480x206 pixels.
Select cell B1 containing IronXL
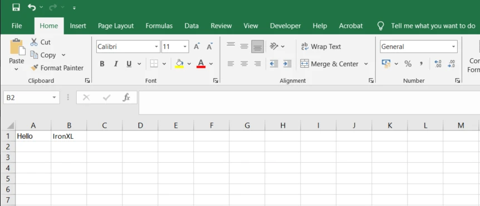point(69,136)
